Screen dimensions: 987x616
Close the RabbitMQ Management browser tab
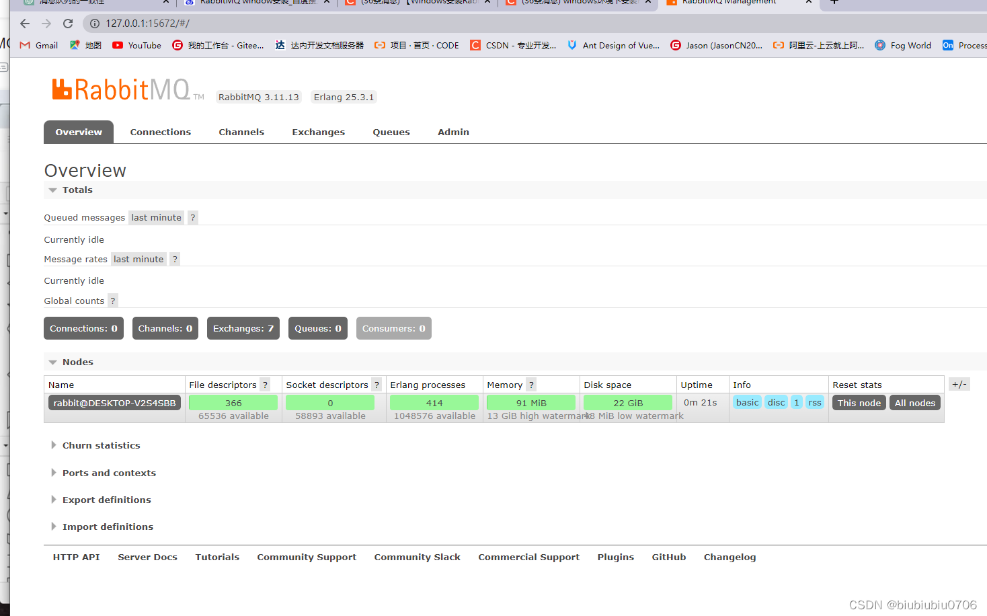coord(809,2)
